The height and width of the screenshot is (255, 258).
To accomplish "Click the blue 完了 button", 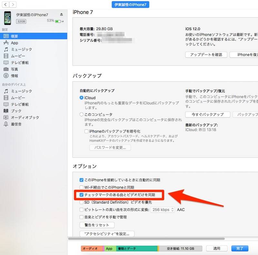I will tap(240, 249).
